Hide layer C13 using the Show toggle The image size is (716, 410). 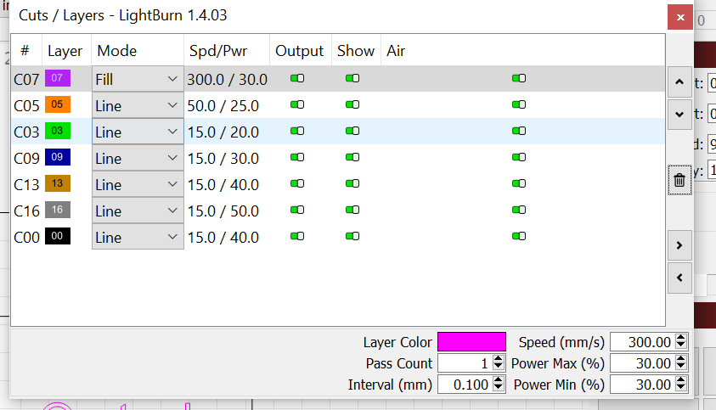tap(352, 183)
